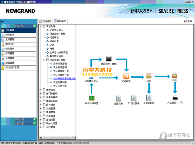Open 复合条件查询 in the tree

coord(60,67)
